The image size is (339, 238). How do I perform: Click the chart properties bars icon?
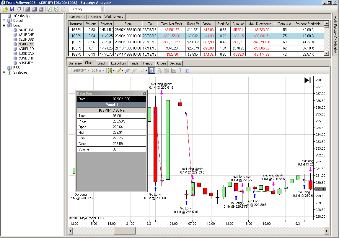pos(160,70)
